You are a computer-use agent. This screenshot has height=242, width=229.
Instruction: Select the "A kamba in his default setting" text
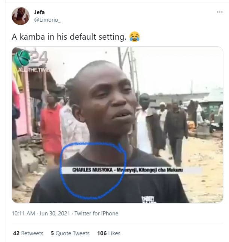[x=69, y=37]
